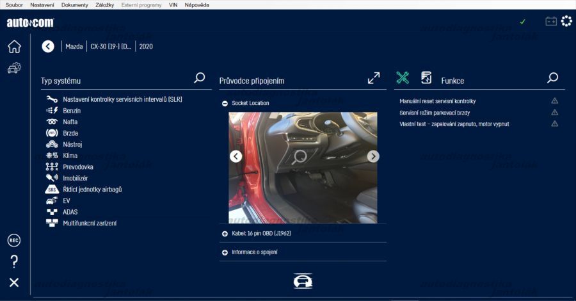Start recording with the REC icon
The width and height of the screenshot is (576, 301).
pos(14,240)
